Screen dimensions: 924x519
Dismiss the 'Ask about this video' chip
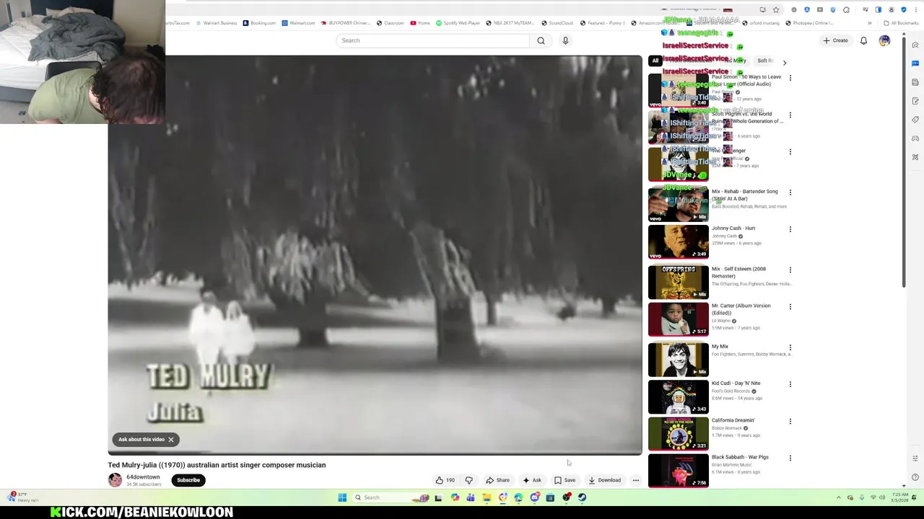pos(171,440)
